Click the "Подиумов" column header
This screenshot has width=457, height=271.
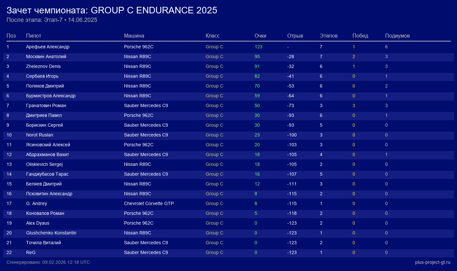(397, 36)
